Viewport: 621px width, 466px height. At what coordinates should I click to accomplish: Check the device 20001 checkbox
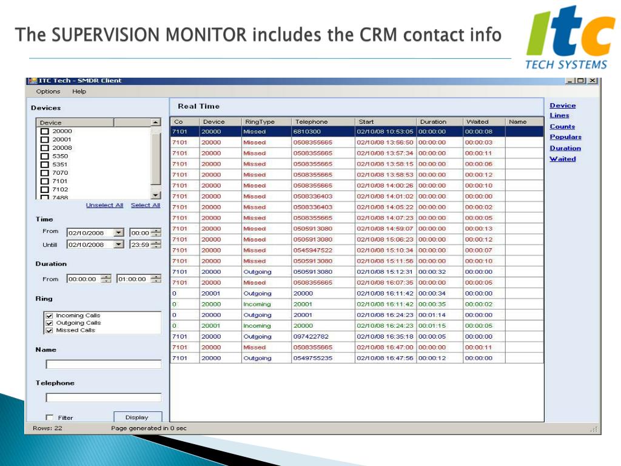[x=45, y=140]
